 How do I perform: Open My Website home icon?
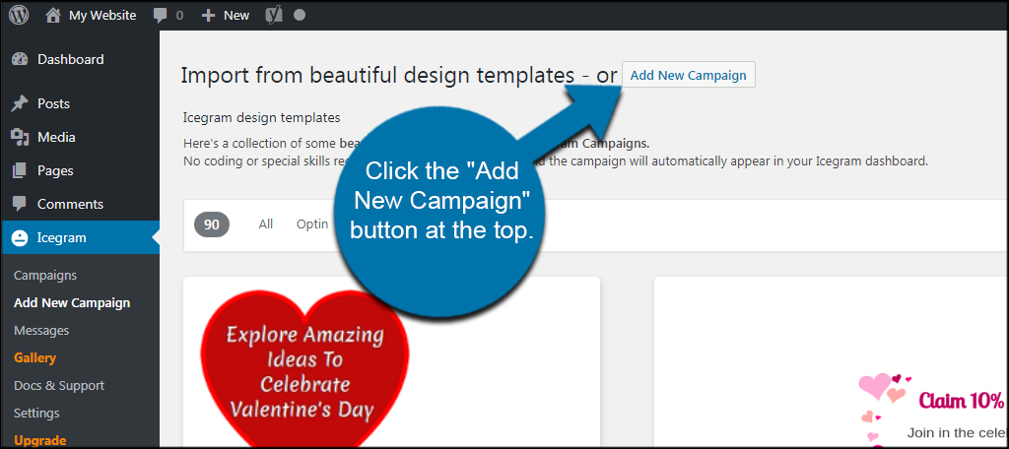point(53,16)
